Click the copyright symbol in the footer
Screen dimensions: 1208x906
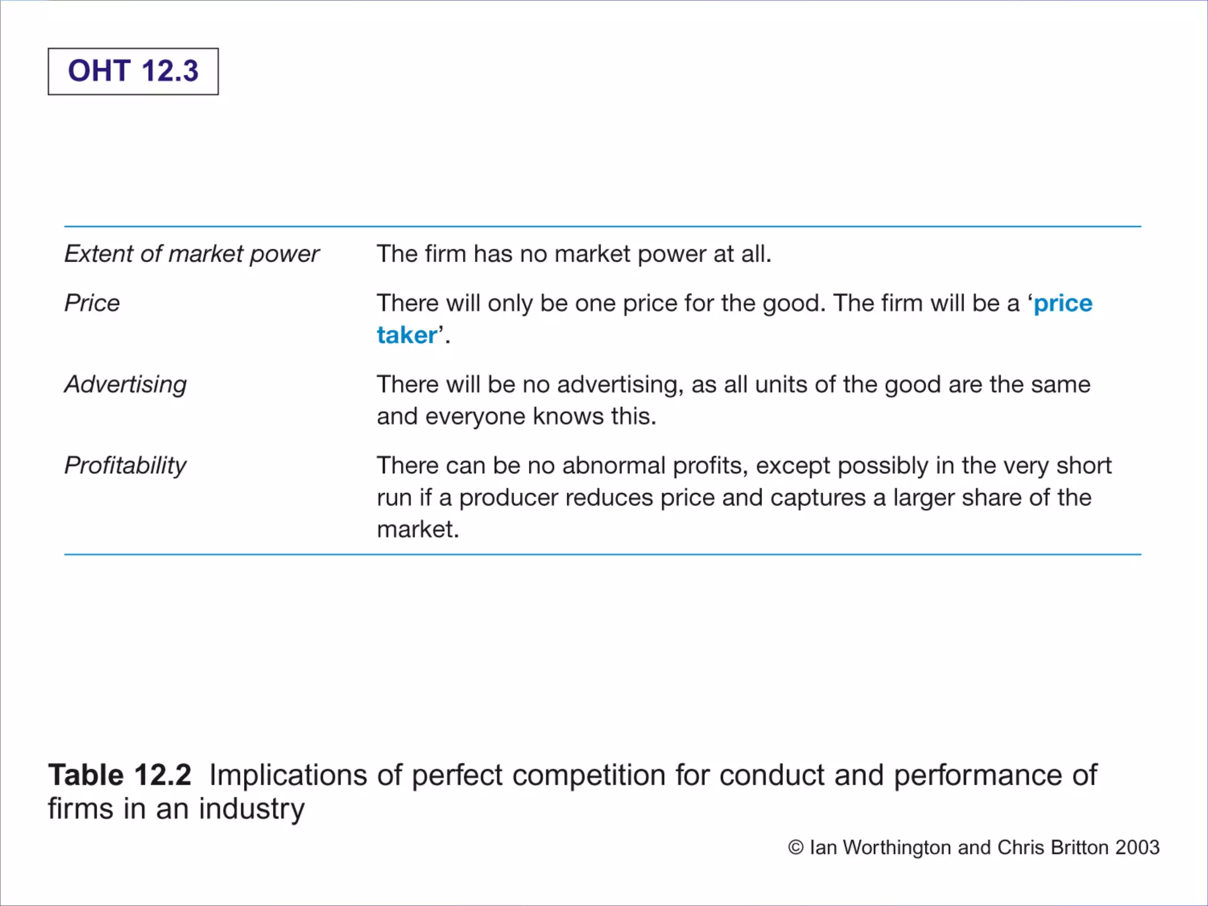[796, 848]
